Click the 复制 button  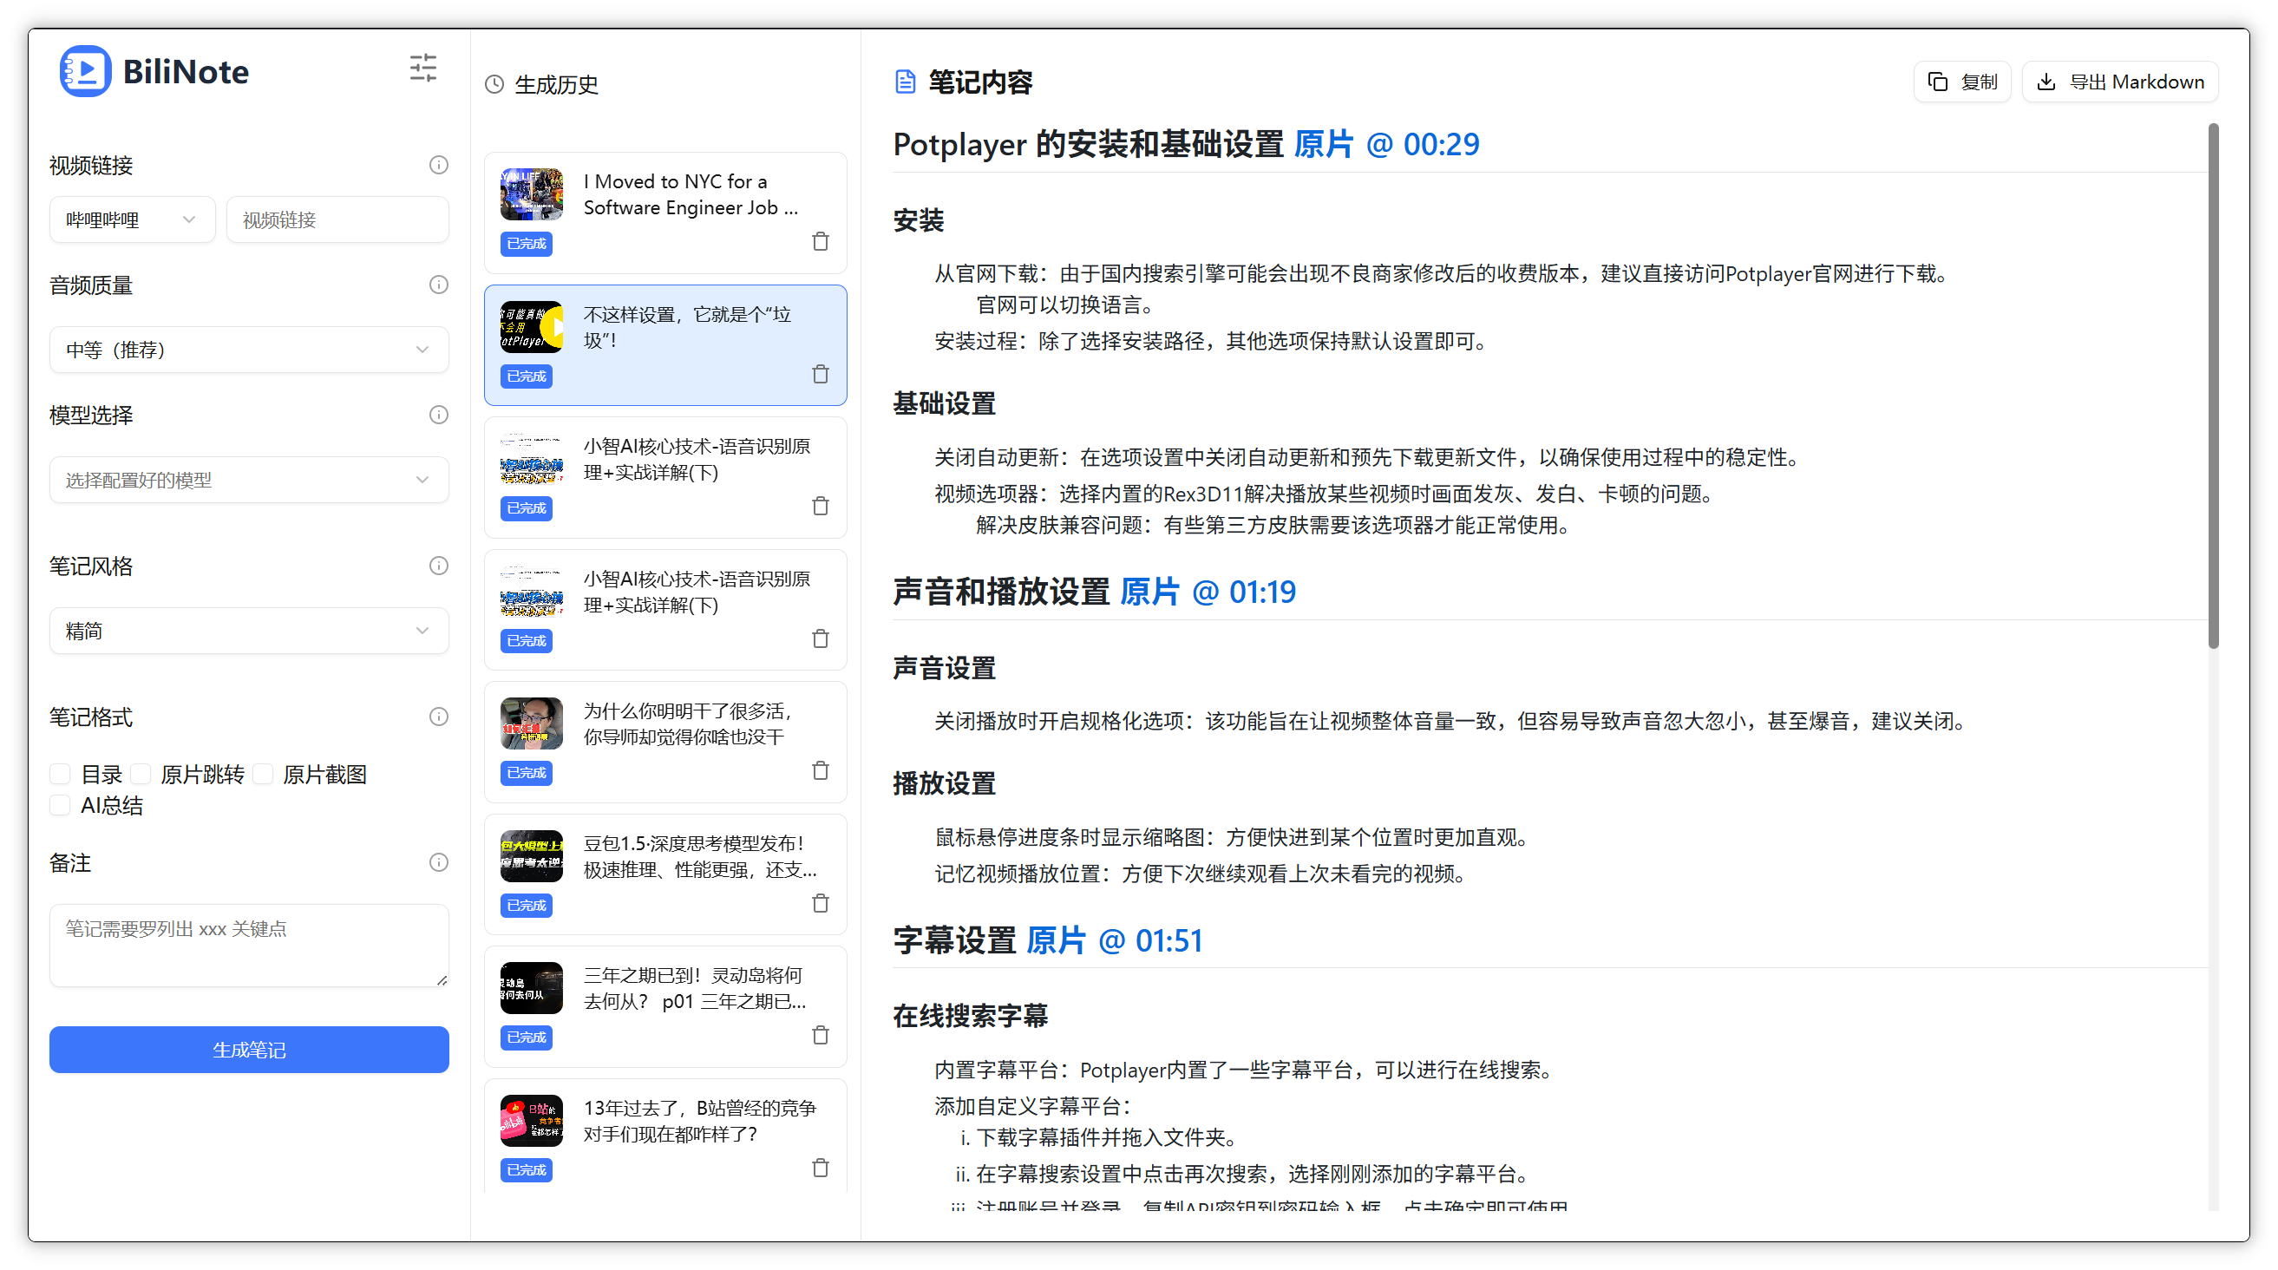[1962, 82]
